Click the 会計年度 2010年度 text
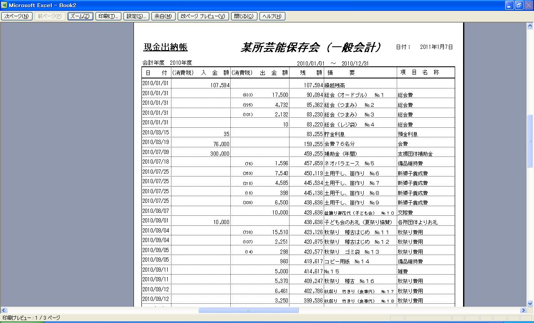 coord(167,63)
